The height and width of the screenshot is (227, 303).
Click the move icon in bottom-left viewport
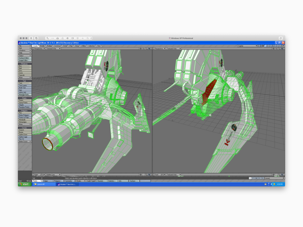point(141,175)
